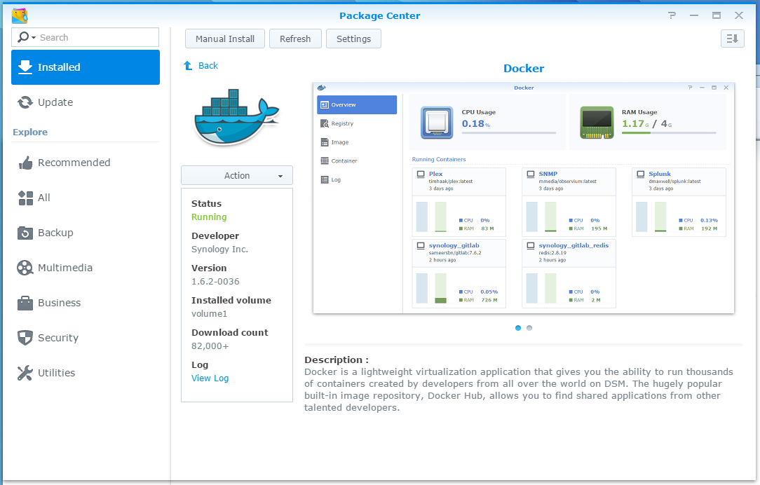The image size is (760, 485).
Task: Click the Multimedia film reel icon
Action: [x=25, y=268]
